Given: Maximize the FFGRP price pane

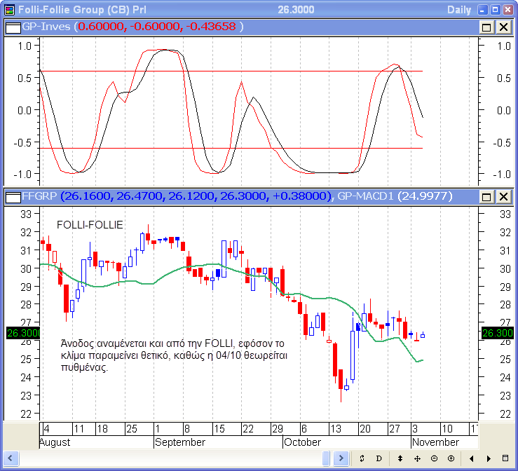Looking at the screenshot, I should click(x=487, y=196).
